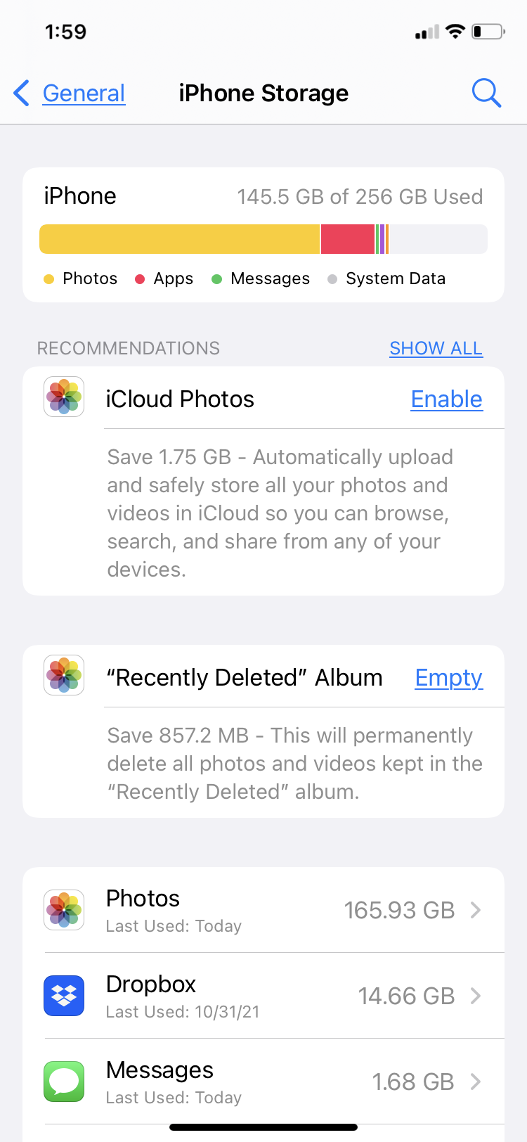Tap the Dropbox app icon

(x=64, y=996)
